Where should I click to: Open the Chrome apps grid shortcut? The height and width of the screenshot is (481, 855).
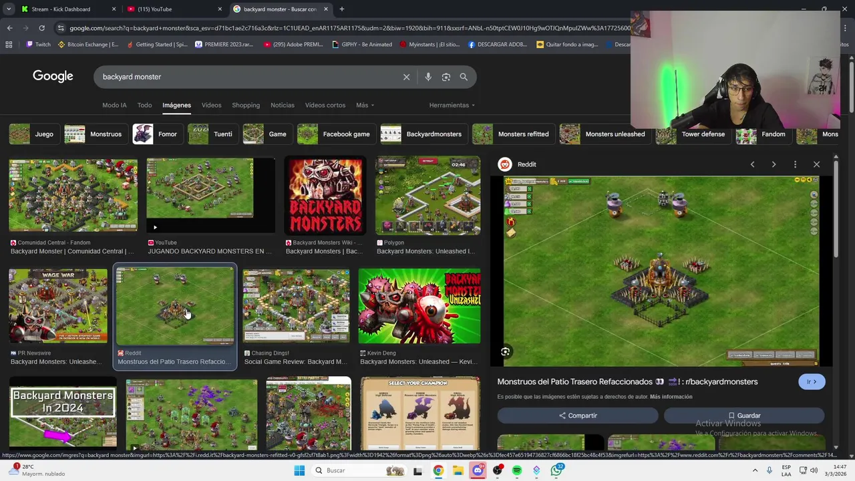tap(9, 45)
